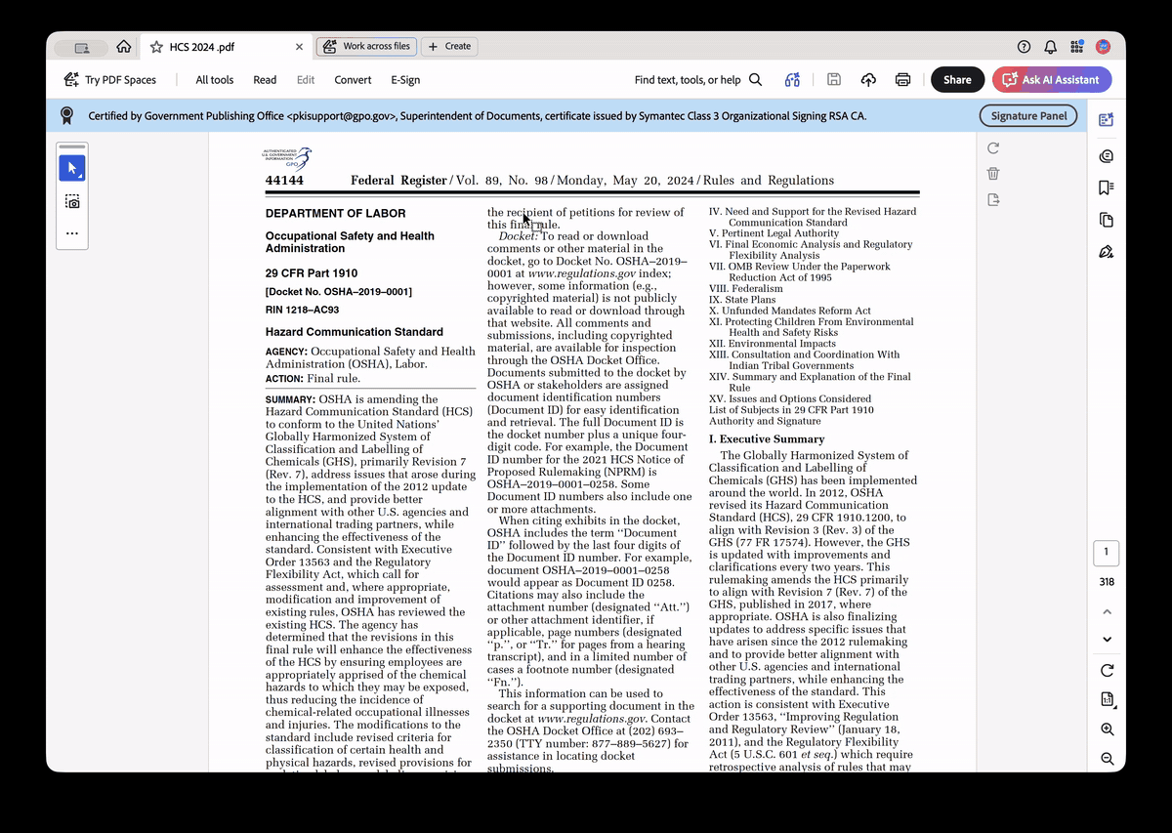Click 'XII. Environmental Impacts' entry
The image size is (1172, 833).
(773, 344)
